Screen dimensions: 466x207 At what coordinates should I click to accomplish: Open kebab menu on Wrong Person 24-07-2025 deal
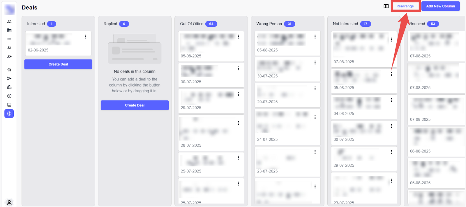click(x=315, y=117)
